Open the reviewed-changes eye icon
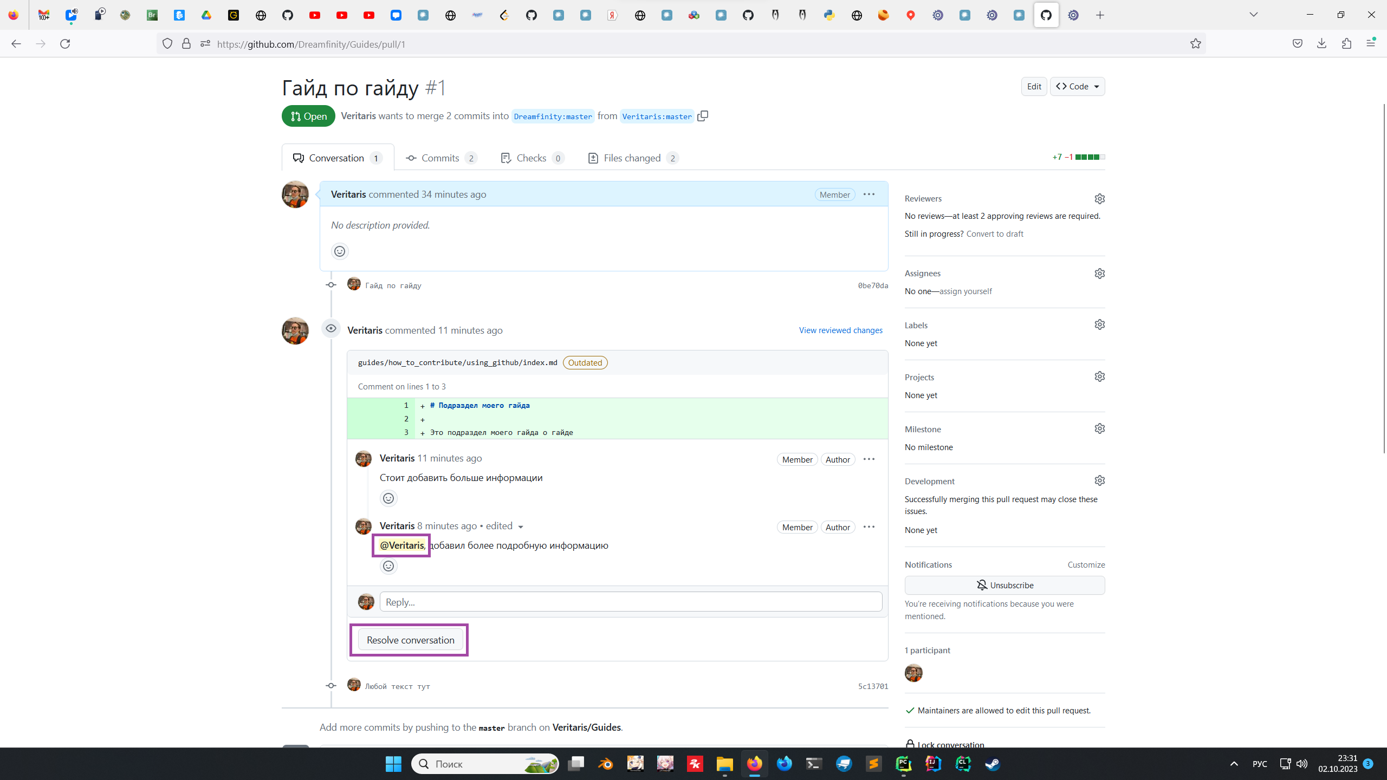The height and width of the screenshot is (780, 1387). 331,329
